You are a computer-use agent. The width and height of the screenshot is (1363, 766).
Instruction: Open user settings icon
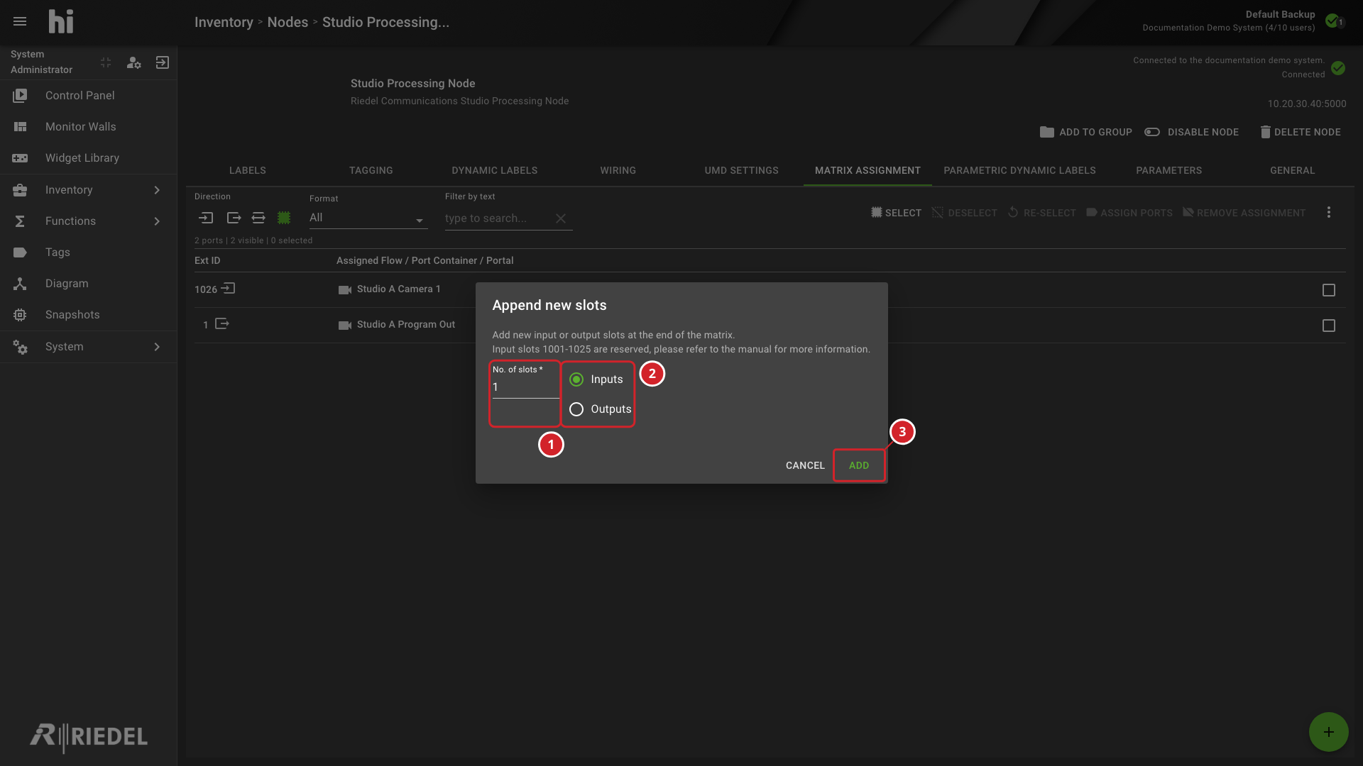tap(133, 62)
